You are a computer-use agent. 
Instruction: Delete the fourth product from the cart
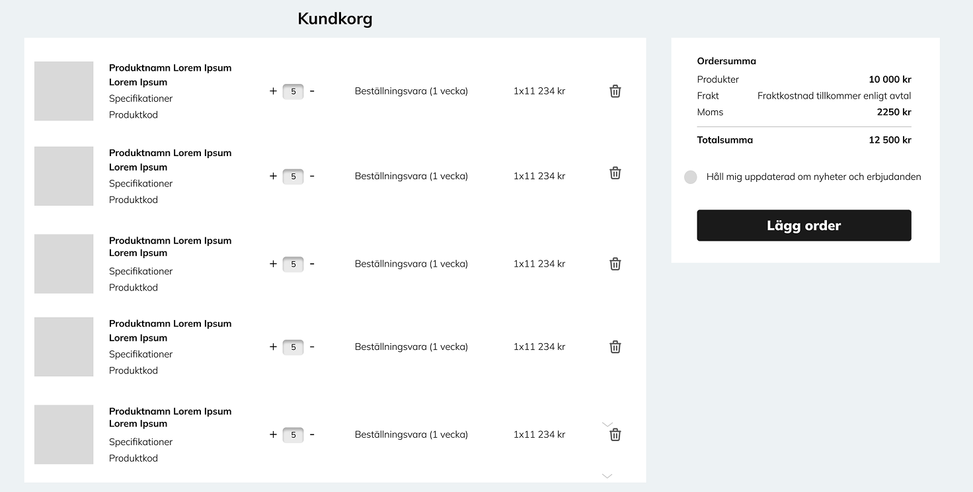tap(615, 347)
